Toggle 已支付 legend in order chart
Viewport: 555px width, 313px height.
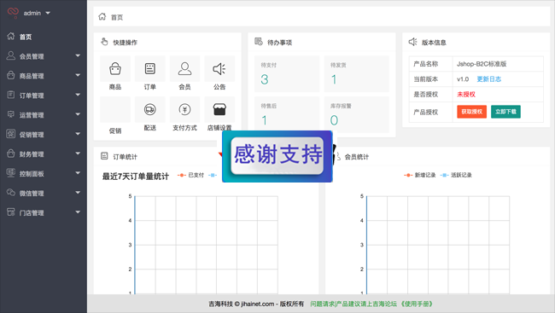[190, 175]
